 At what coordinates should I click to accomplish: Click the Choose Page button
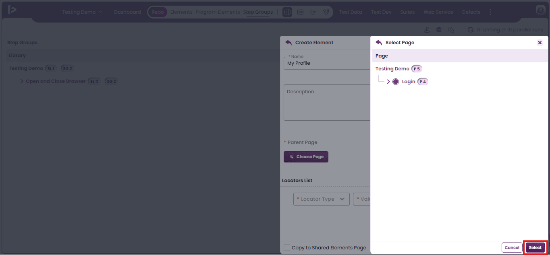click(x=306, y=157)
